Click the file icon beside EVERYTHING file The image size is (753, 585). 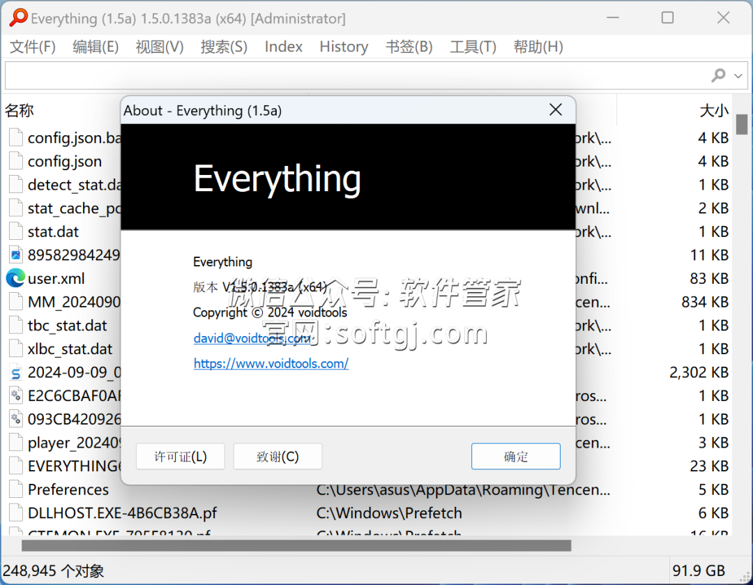tap(16, 466)
